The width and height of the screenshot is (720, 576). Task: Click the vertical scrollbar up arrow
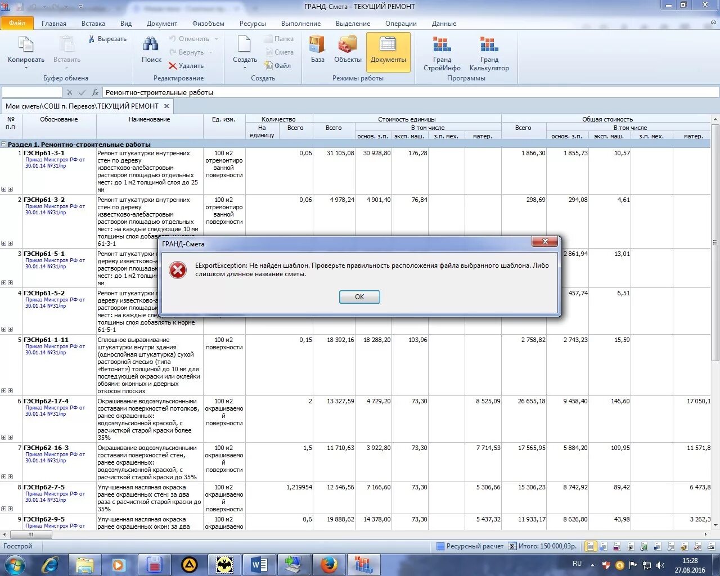coord(715,119)
